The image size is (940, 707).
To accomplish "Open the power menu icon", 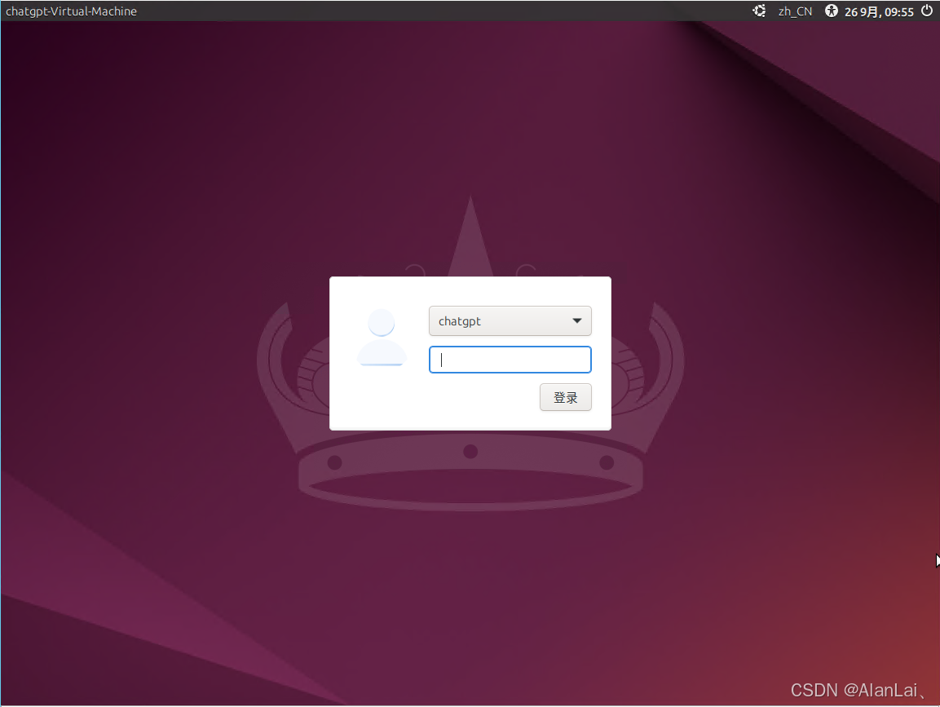I will click(x=927, y=11).
